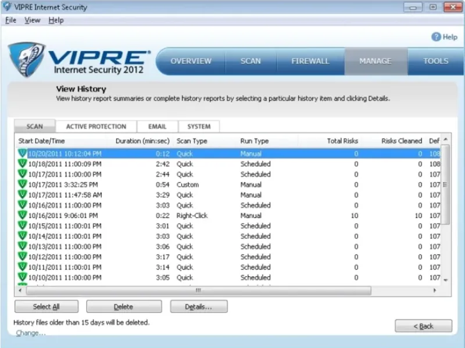Click shield icon for 10/16/2011 9:06:01 PM scan
Viewport: 465px width, 348px height.
click(23, 215)
